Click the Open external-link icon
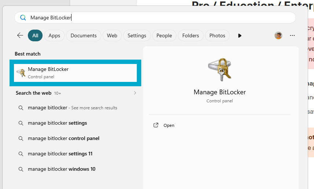This screenshot has width=314, height=189. tap(156, 125)
